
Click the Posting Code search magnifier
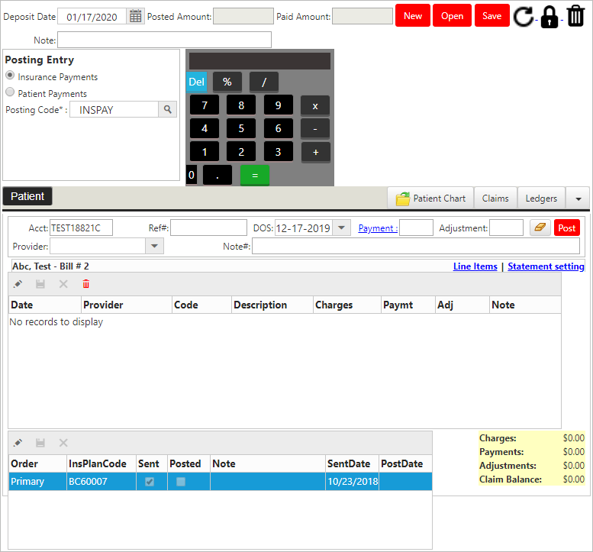pyautogui.click(x=168, y=110)
